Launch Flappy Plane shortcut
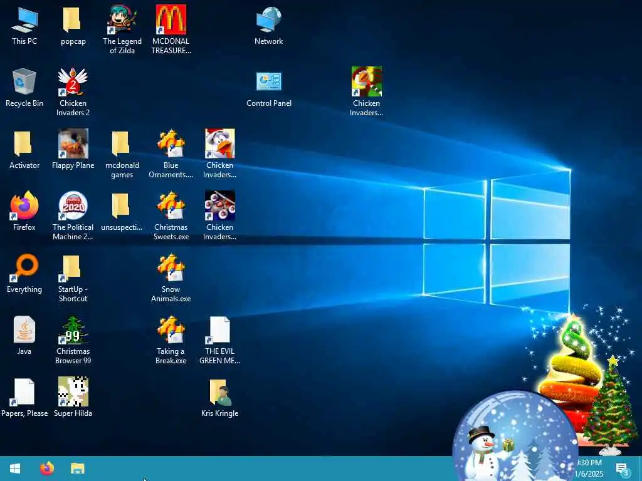 [x=73, y=150]
